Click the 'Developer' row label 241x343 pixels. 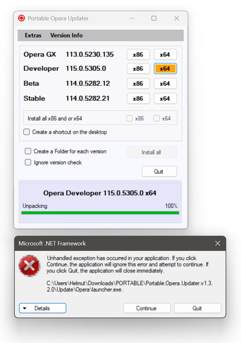click(x=41, y=69)
